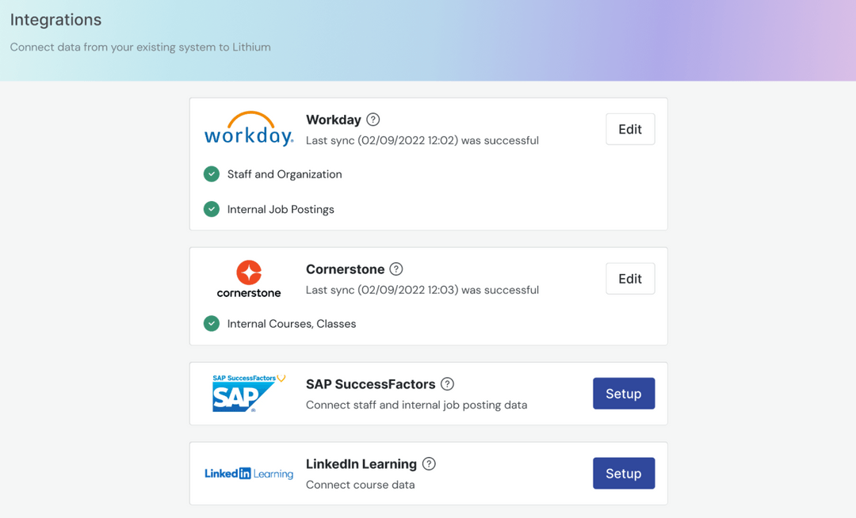This screenshot has width=856, height=518.
Task: Open the SAP SuccessFactors help tooltip icon
Action: [447, 383]
